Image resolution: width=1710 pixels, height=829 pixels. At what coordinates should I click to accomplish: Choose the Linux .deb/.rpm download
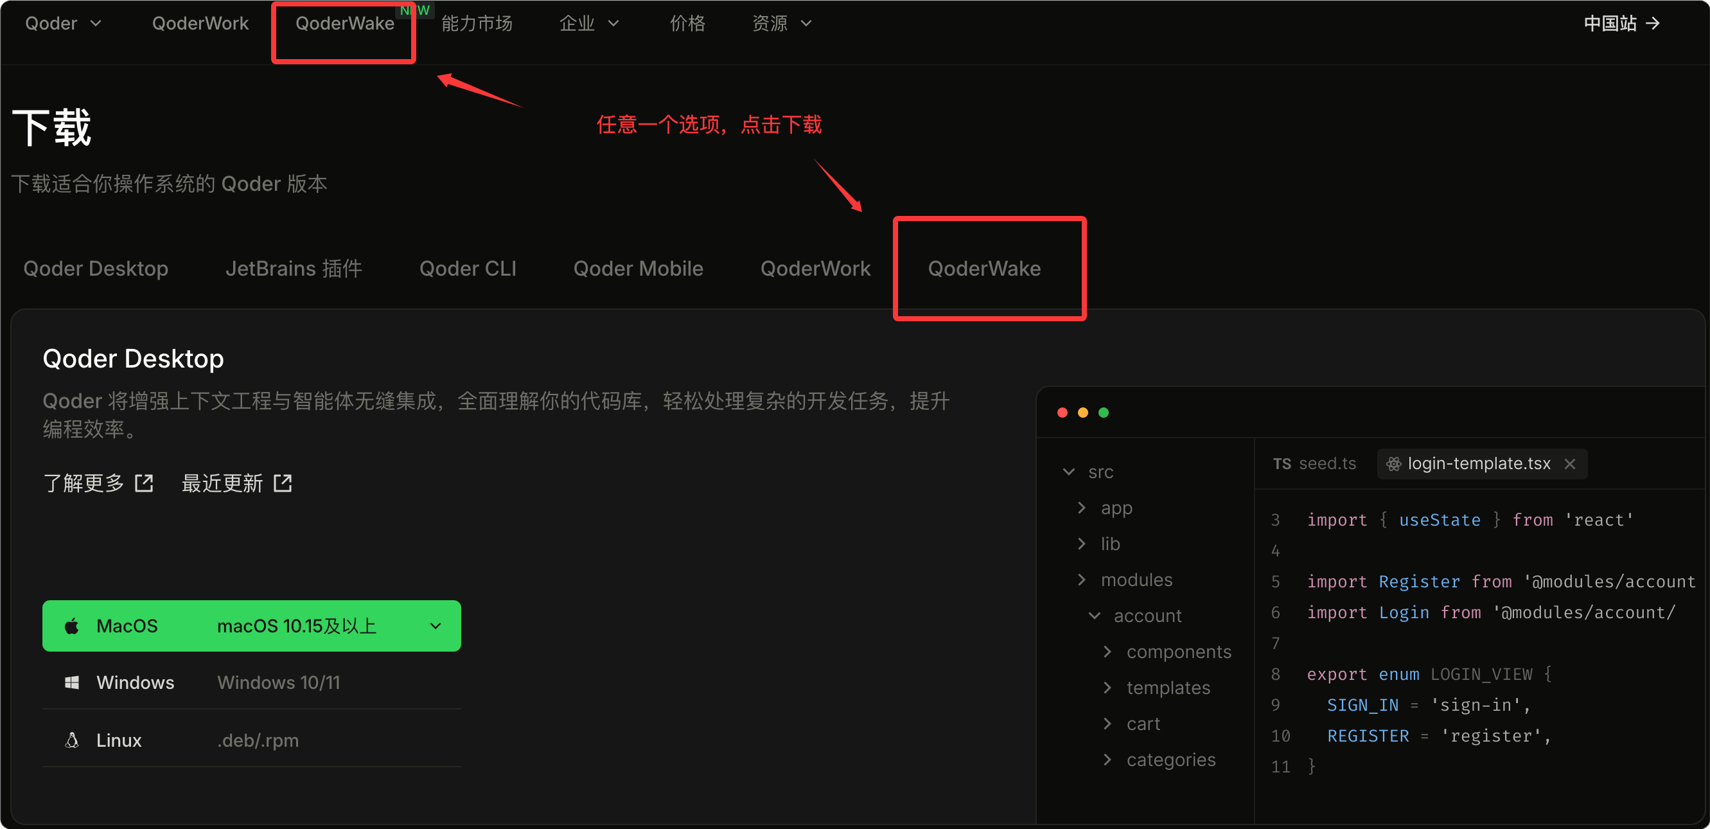tap(252, 740)
